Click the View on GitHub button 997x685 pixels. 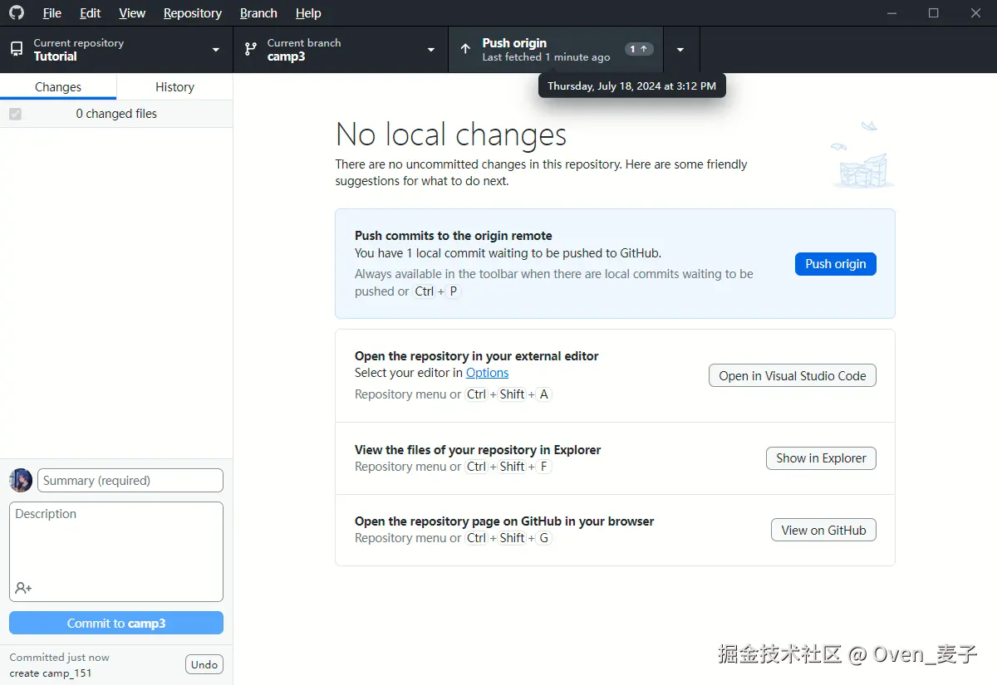click(823, 530)
